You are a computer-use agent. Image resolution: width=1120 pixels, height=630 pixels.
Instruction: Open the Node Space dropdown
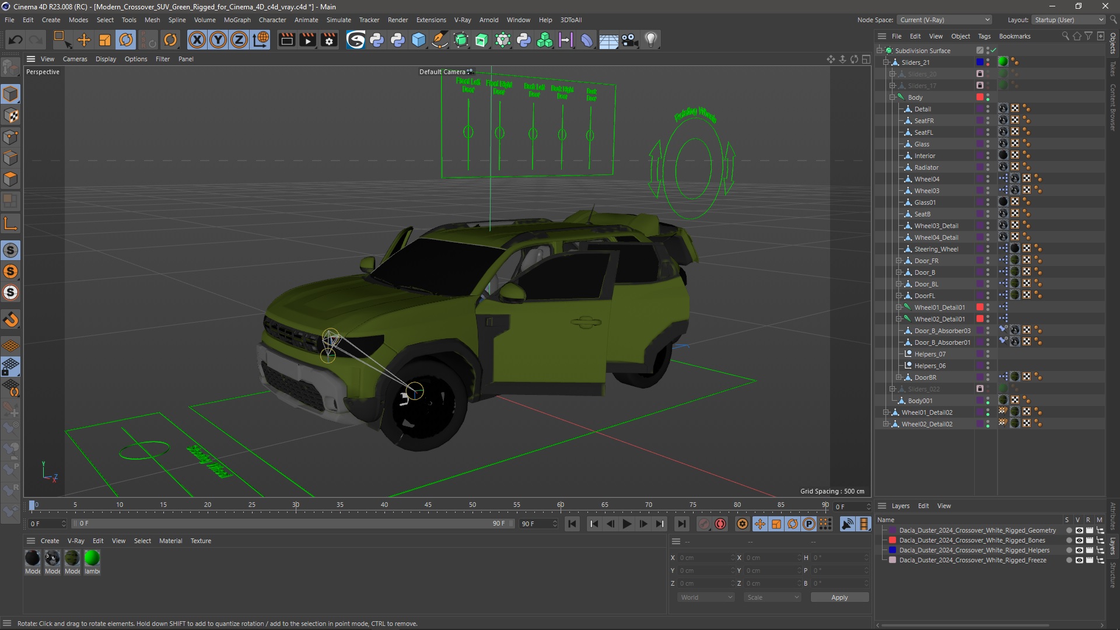click(x=944, y=20)
